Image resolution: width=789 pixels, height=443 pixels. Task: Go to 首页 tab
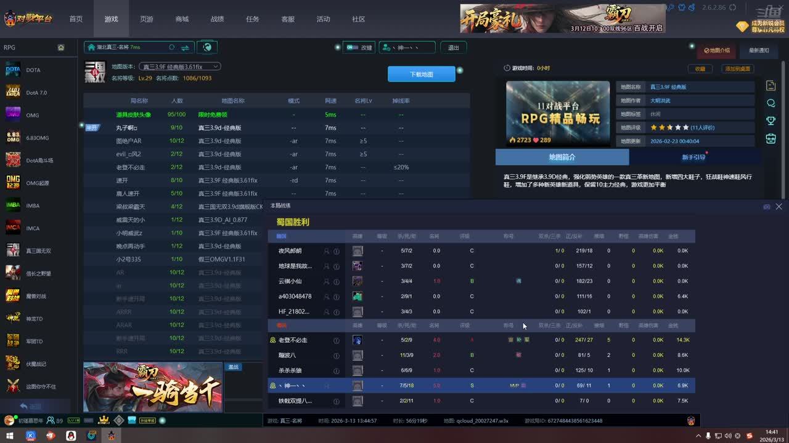coord(76,19)
